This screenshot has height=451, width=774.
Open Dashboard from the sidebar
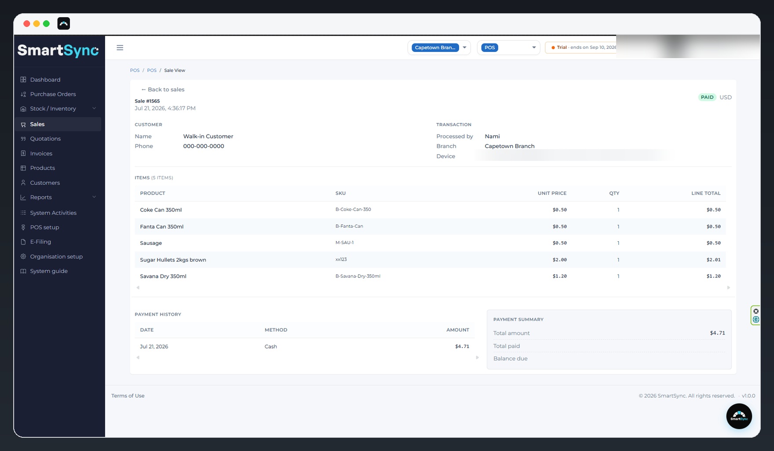click(45, 80)
